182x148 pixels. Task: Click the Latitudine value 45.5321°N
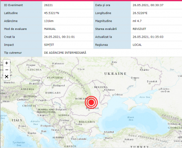coord(51,13)
